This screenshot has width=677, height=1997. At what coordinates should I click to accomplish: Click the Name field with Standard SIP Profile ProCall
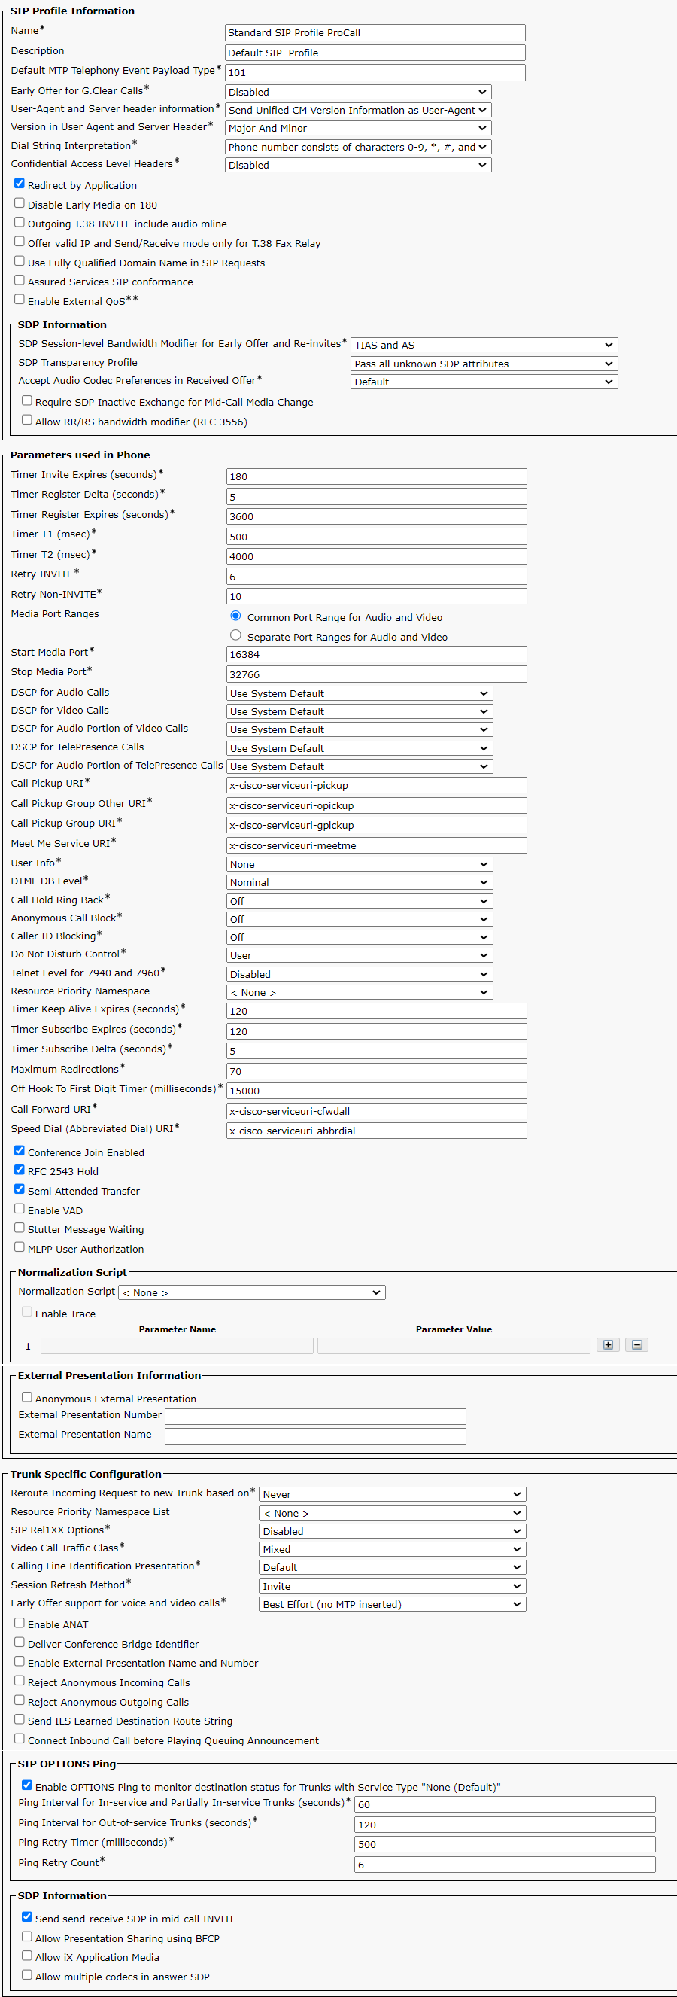tap(375, 32)
